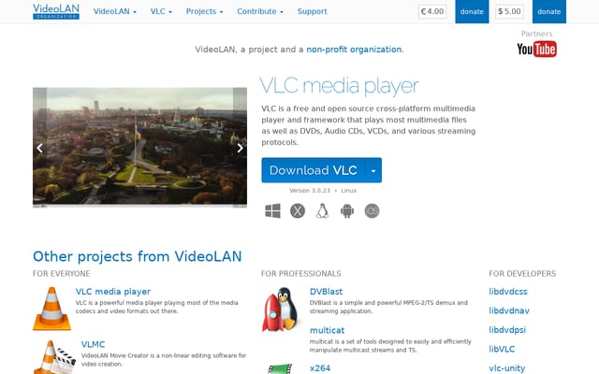Select the macOS X platform icon
Image resolution: width=599 pixels, height=374 pixels.
(x=298, y=210)
